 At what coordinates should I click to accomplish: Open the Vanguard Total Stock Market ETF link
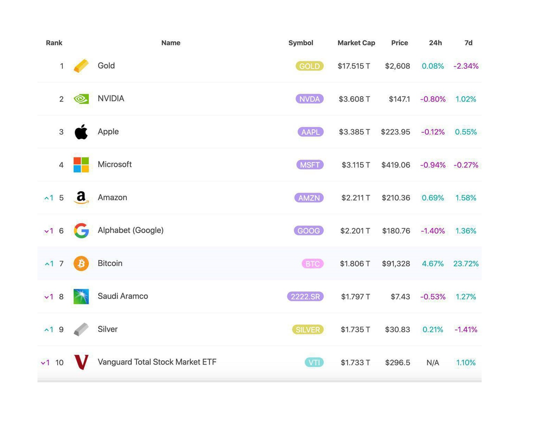(157, 362)
